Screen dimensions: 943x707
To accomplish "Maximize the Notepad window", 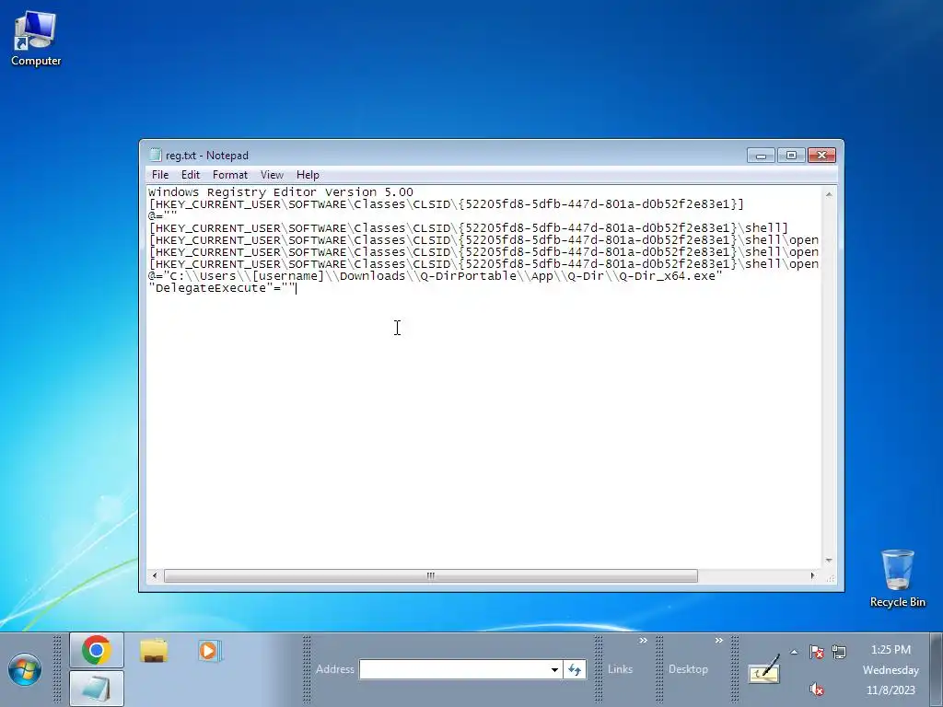I will tap(791, 156).
